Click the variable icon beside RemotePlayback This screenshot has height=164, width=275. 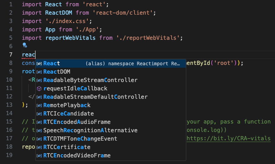39,105
